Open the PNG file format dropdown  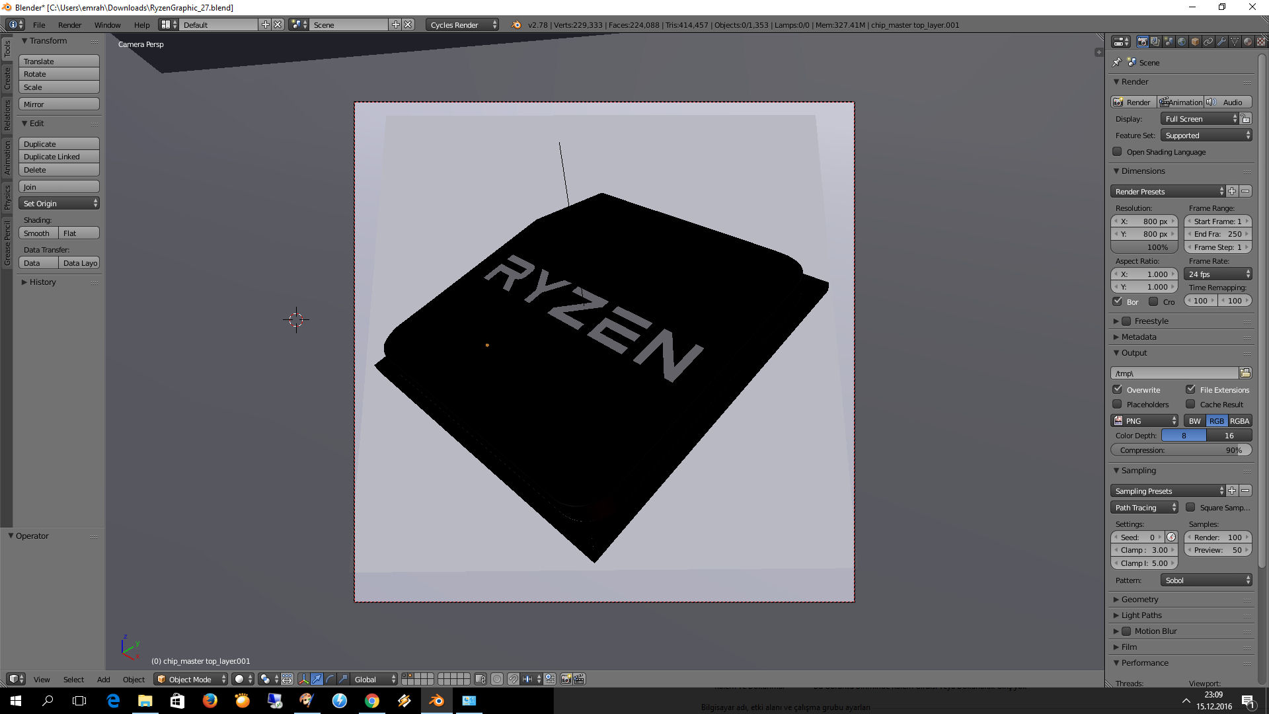1144,420
